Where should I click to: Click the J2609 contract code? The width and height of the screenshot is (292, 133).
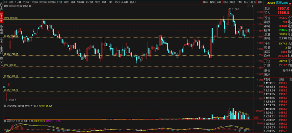[x=271, y=3]
